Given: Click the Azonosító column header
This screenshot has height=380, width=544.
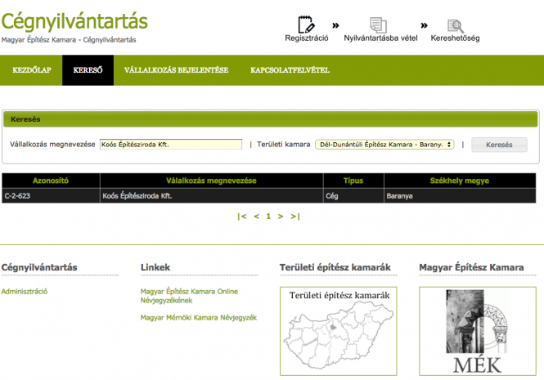Looking at the screenshot, I should click(x=51, y=181).
